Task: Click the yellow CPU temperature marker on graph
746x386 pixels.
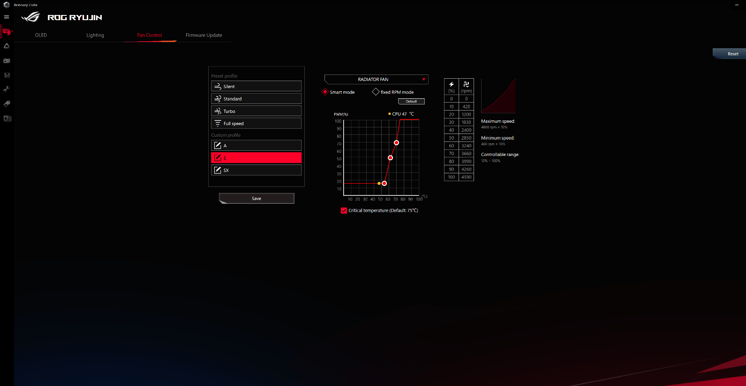Action: (379, 183)
